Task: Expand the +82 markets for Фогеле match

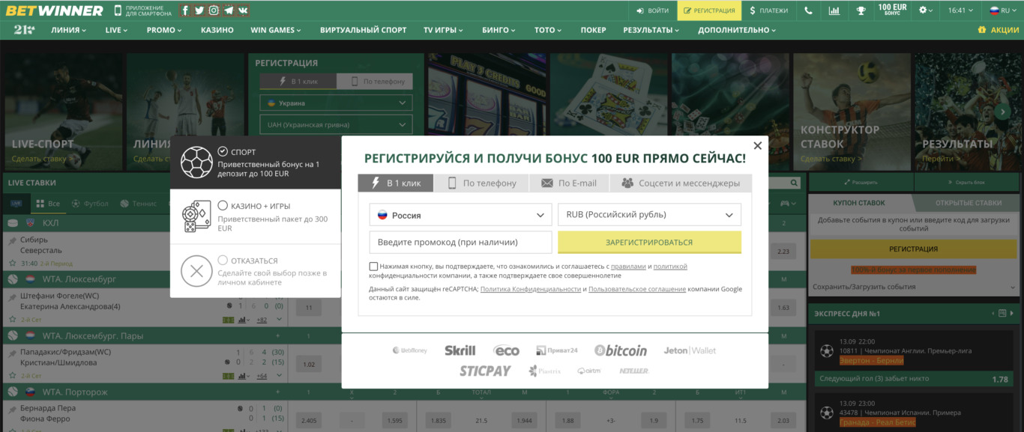Action: pos(262,320)
